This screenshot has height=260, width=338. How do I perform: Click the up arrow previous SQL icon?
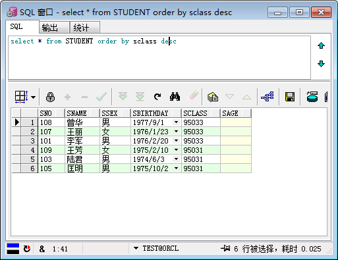pyautogui.click(x=321, y=45)
